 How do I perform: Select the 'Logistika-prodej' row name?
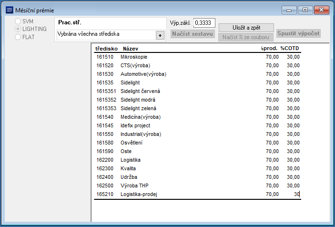[139, 194]
